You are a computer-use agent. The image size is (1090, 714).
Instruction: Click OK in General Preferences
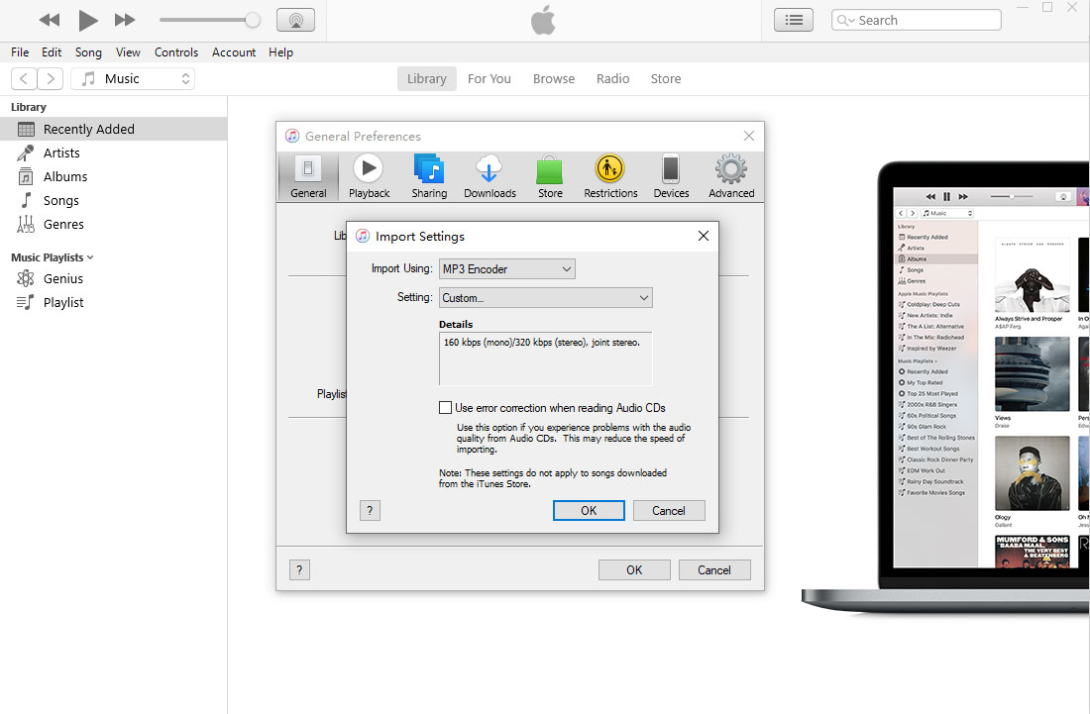tap(634, 570)
